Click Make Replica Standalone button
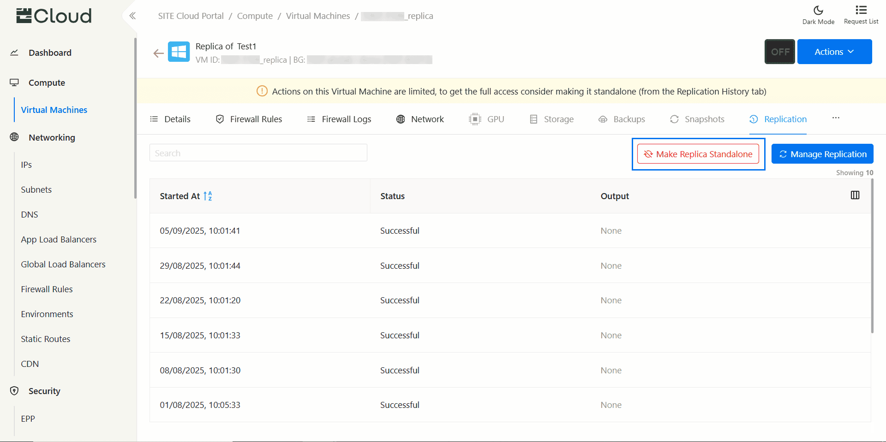886x442 pixels. (698, 154)
